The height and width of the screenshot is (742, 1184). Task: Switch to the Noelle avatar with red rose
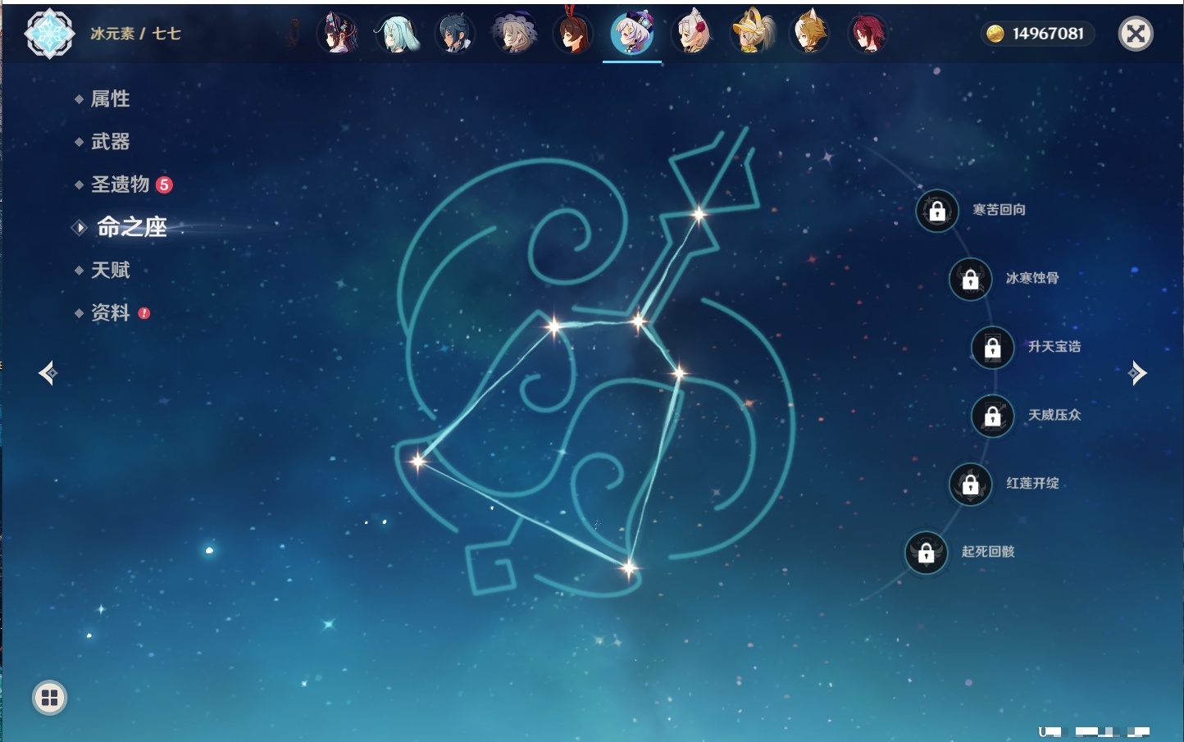point(691,34)
